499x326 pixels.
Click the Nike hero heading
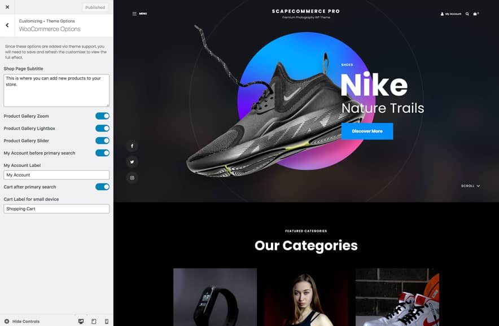tap(374, 85)
